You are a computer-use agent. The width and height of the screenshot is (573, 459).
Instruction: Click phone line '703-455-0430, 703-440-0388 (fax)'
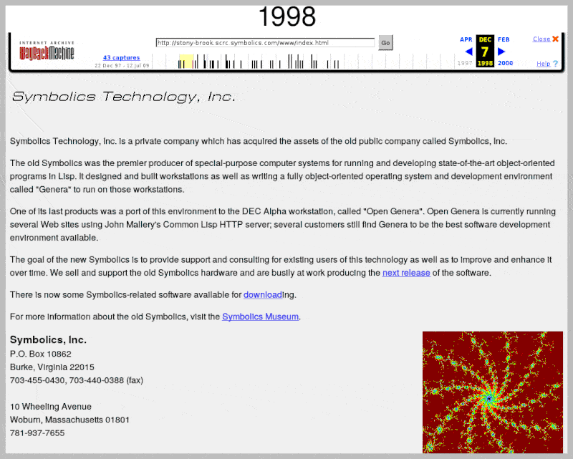tap(77, 380)
